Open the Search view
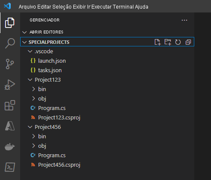211x180 pixels. tap(10, 43)
